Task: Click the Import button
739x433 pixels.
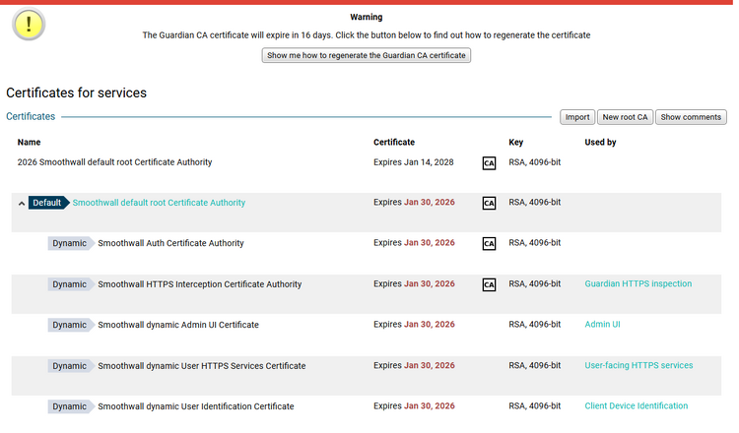Action: point(577,117)
